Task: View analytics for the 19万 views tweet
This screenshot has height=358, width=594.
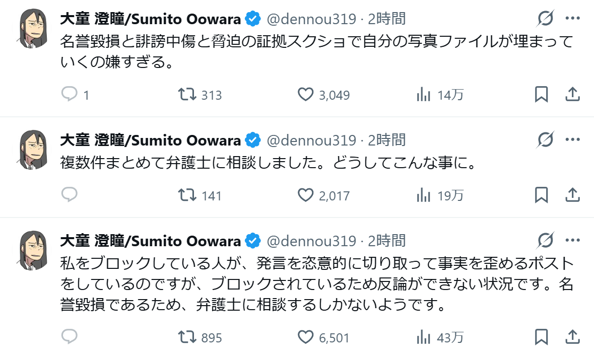Action: 422,195
